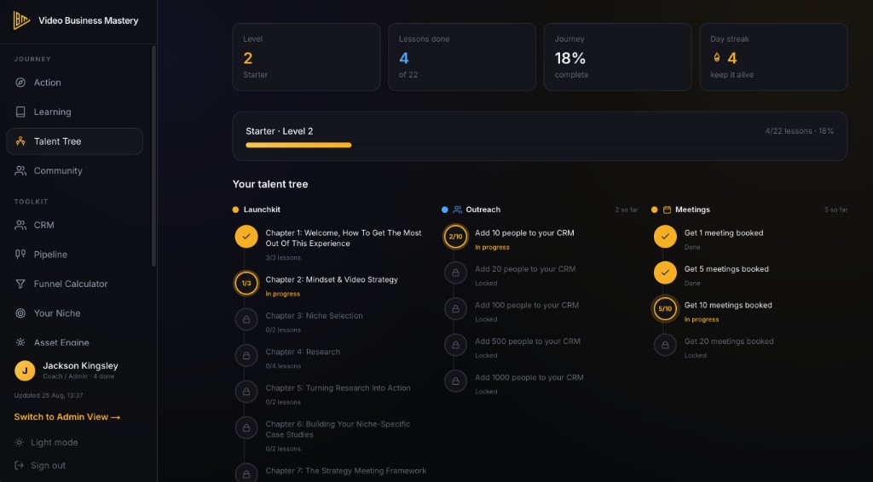Go to the Community page
Image resolution: width=873 pixels, height=482 pixels.
[x=75, y=170]
